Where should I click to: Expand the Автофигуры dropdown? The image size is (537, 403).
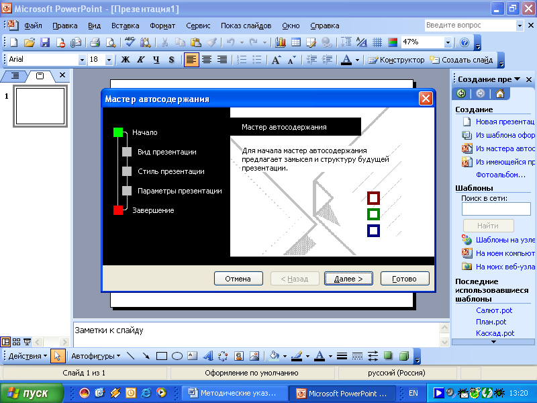tap(95, 356)
